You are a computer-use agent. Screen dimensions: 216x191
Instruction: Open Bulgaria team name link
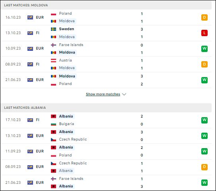pyautogui.click(x=66, y=124)
